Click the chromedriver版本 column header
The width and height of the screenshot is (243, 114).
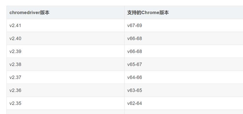65,13
